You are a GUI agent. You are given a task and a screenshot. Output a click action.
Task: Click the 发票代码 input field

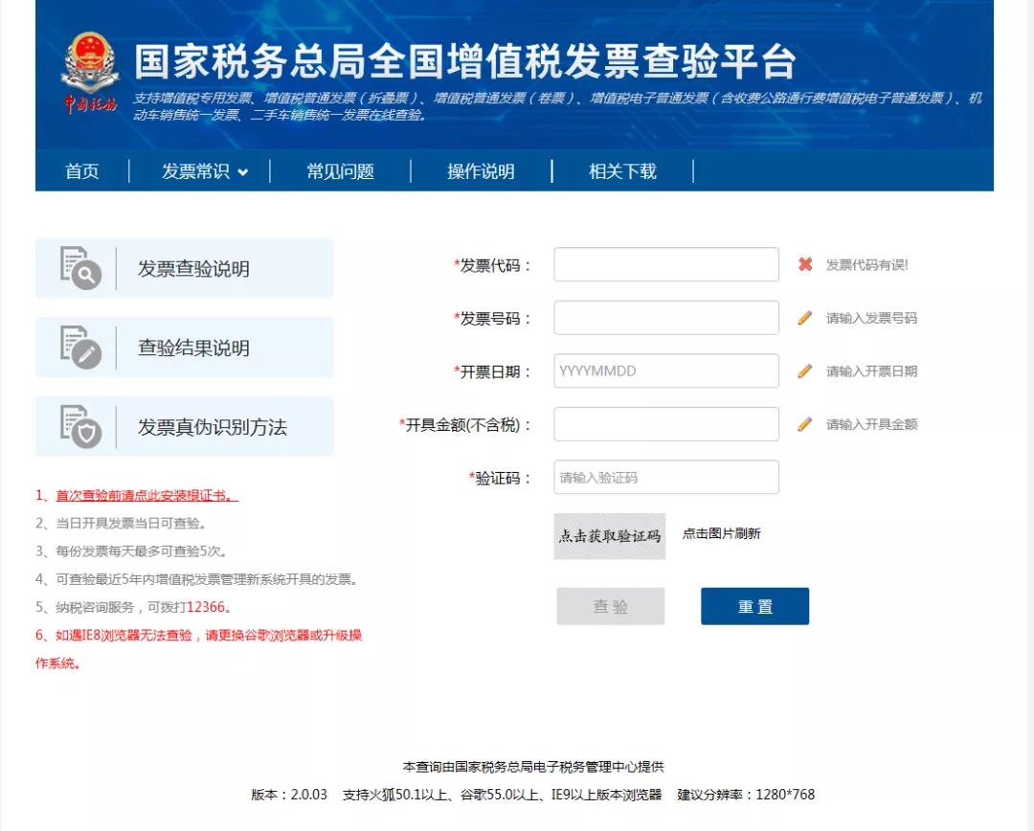pos(665,265)
